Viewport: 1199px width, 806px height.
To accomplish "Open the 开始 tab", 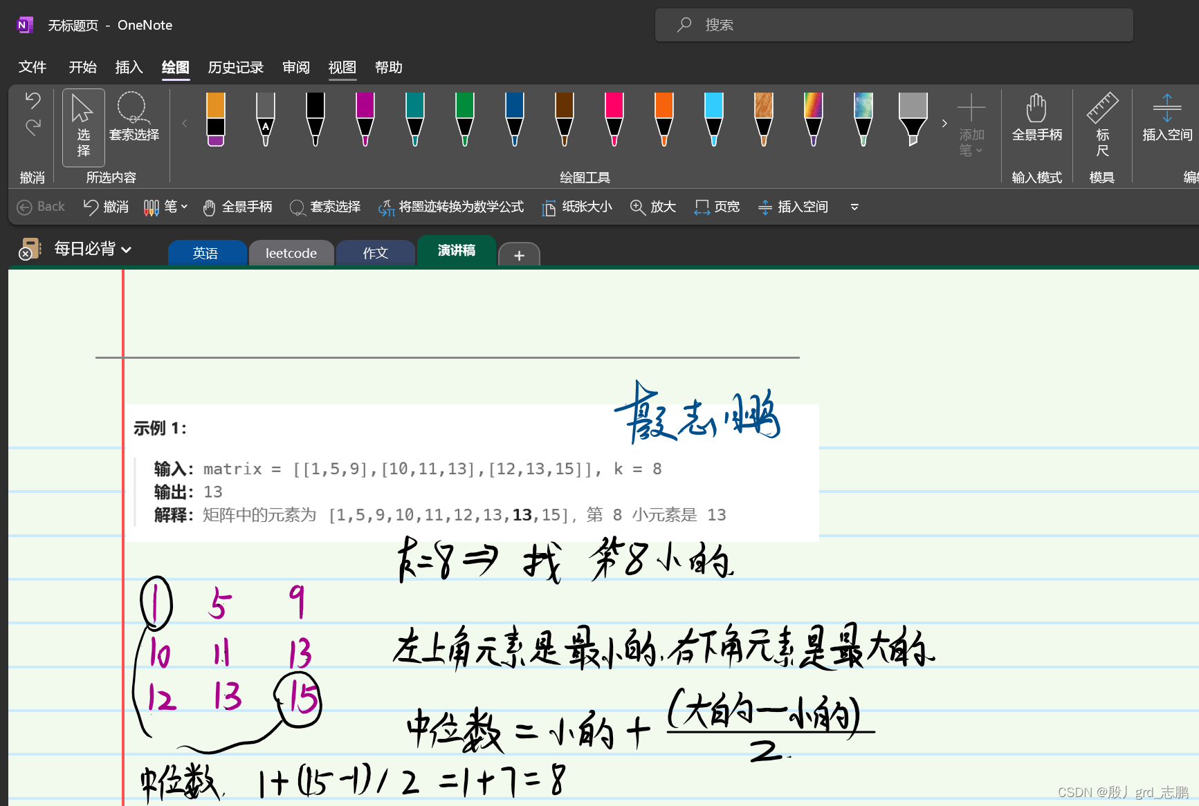I will (82, 67).
